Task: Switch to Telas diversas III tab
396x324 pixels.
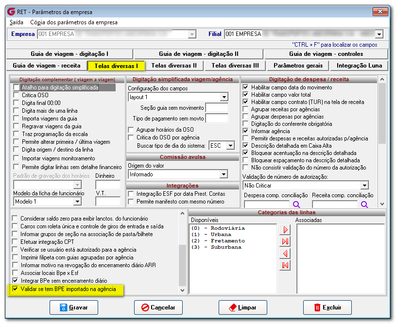Action: [x=235, y=66]
